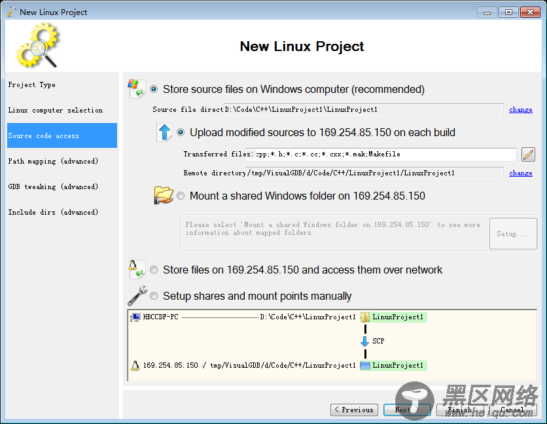Screen dimensions: 547x424
Task: Click the Setup... button
Action: pyautogui.click(x=513, y=234)
